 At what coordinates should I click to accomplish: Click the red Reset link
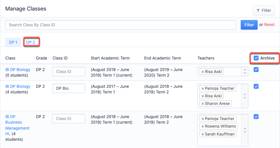(269, 25)
